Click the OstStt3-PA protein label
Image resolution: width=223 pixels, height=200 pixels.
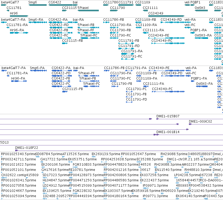tap(204, 84)
